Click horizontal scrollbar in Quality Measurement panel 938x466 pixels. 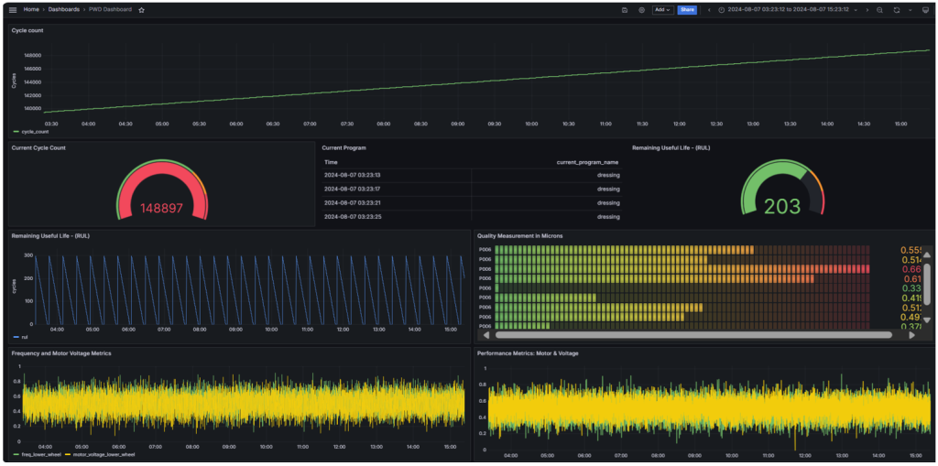tap(692, 335)
